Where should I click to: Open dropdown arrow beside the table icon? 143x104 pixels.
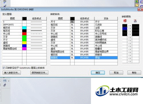click(x=9, y=81)
